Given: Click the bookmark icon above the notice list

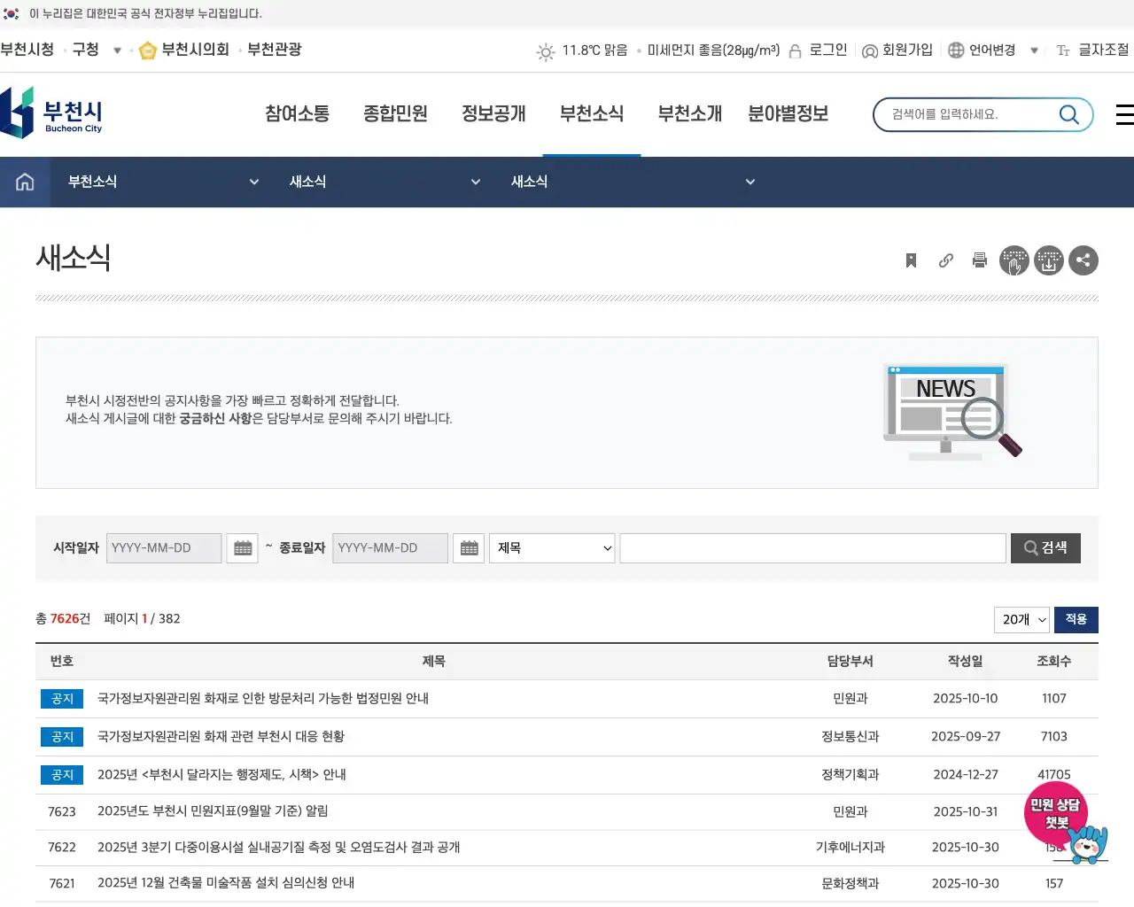Looking at the screenshot, I should (911, 260).
